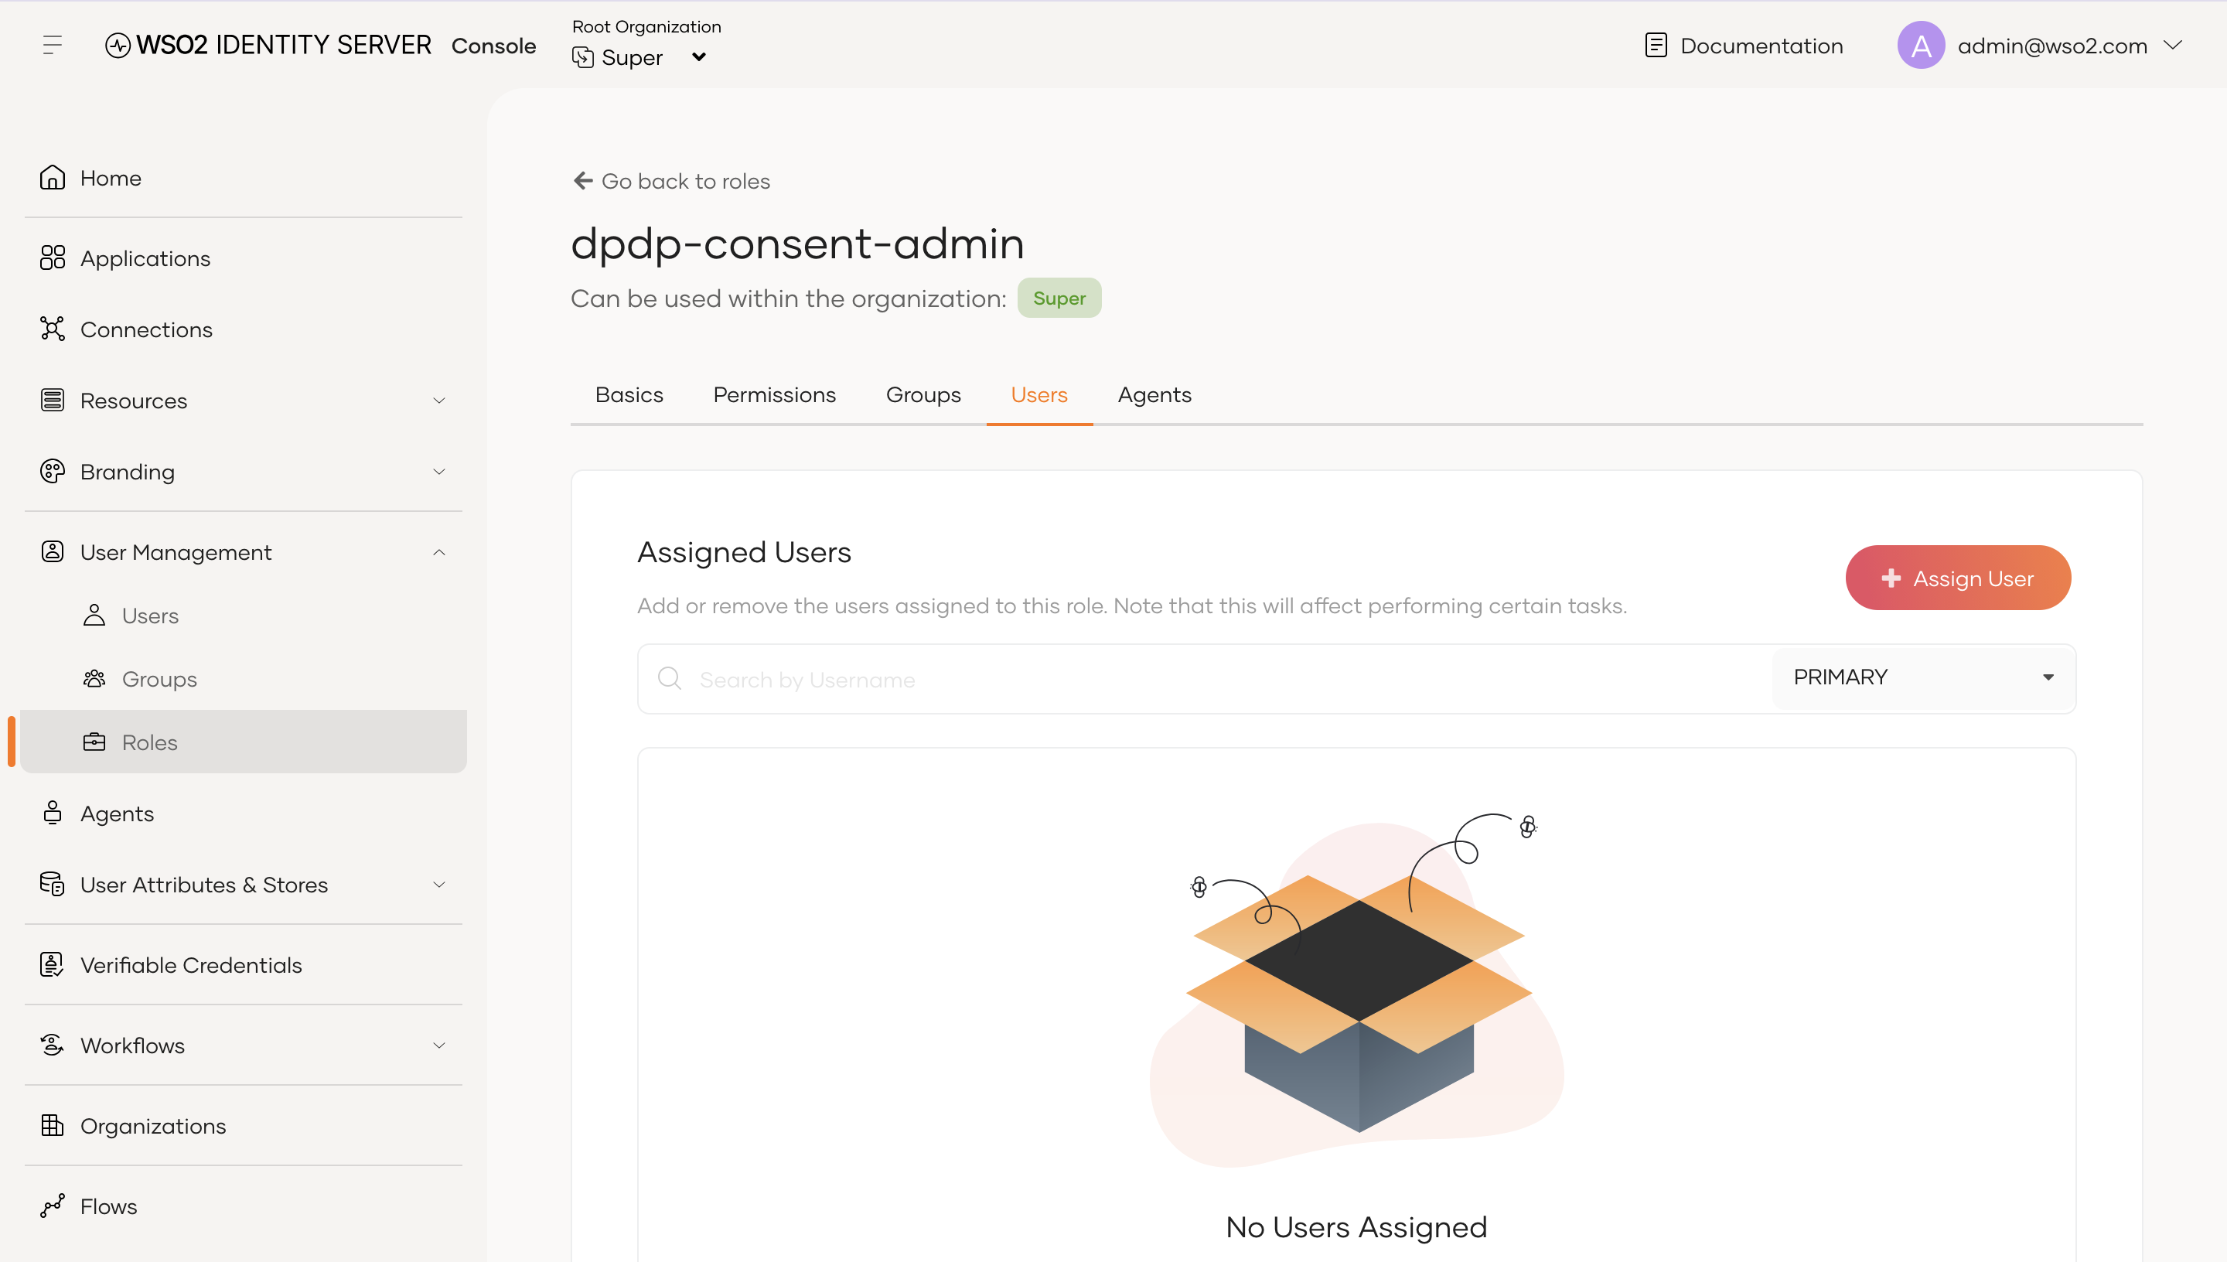Viewport: 2227px width, 1262px height.
Task: Expand User Attributes & Stores chevron
Action: click(439, 884)
